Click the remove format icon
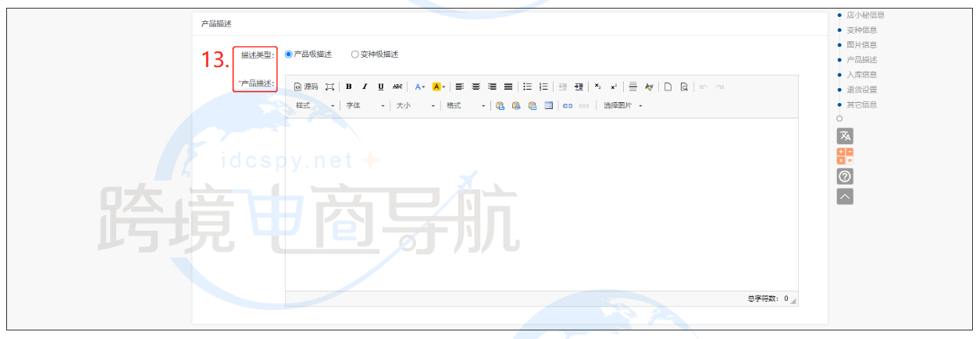Viewport: 976px width, 339px height. (x=649, y=87)
